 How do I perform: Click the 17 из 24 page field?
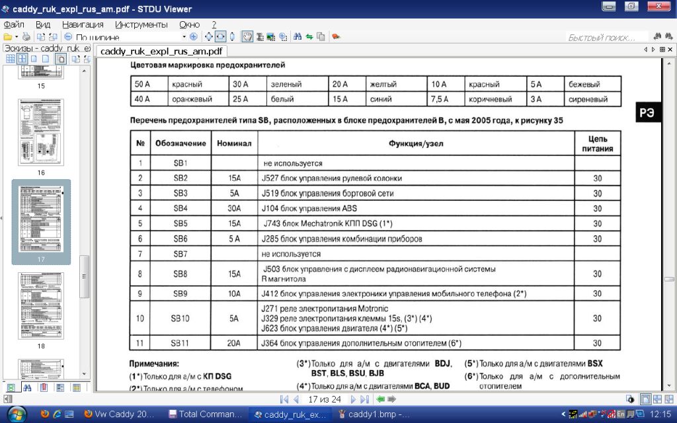tap(325, 399)
